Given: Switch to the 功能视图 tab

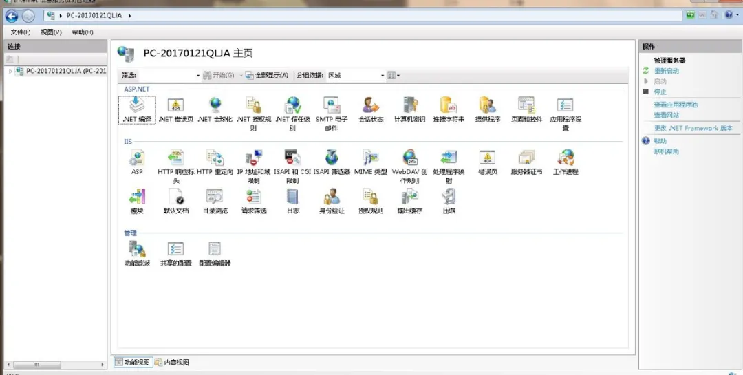Looking at the screenshot, I should (x=132, y=362).
